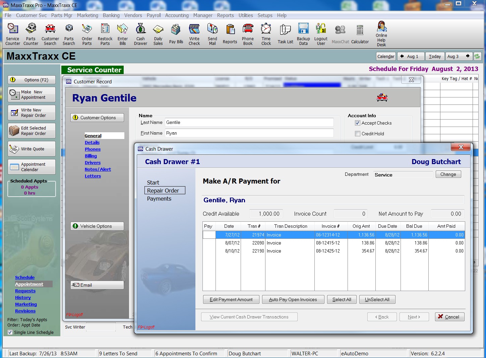Click Edit Selected Repair Order button
The height and width of the screenshot is (358, 486).
(x=32, y=131)
